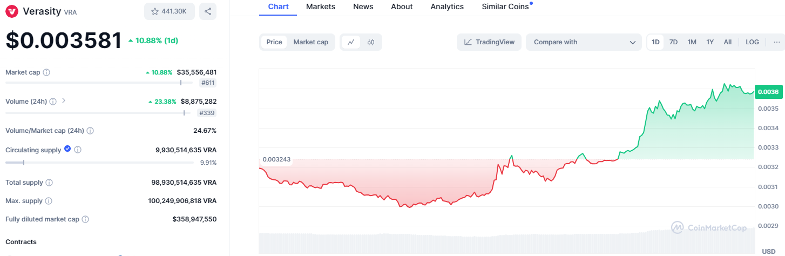Image resolution: width=785 pixels, height=256 pixels.
Task: Click 100,249,906,818 VRA max supply value
Action: [x=182, y=201]
